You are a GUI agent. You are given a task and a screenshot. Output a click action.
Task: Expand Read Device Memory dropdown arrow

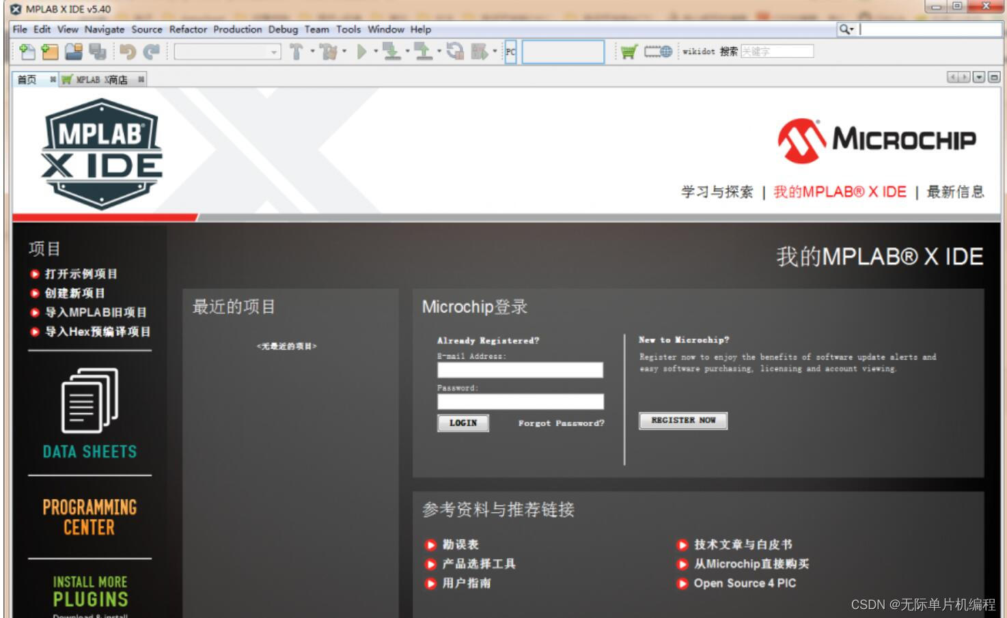439,51
